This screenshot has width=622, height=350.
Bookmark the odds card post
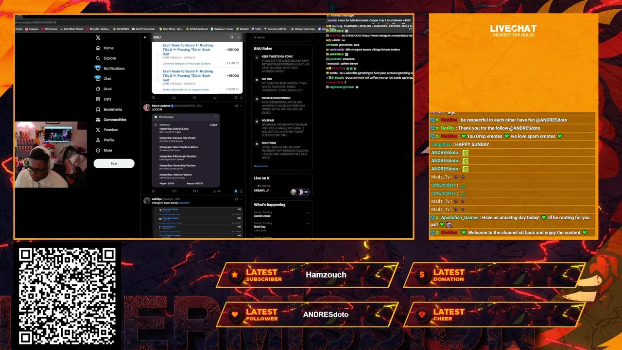pyautogui.click(x=235, y=98)
